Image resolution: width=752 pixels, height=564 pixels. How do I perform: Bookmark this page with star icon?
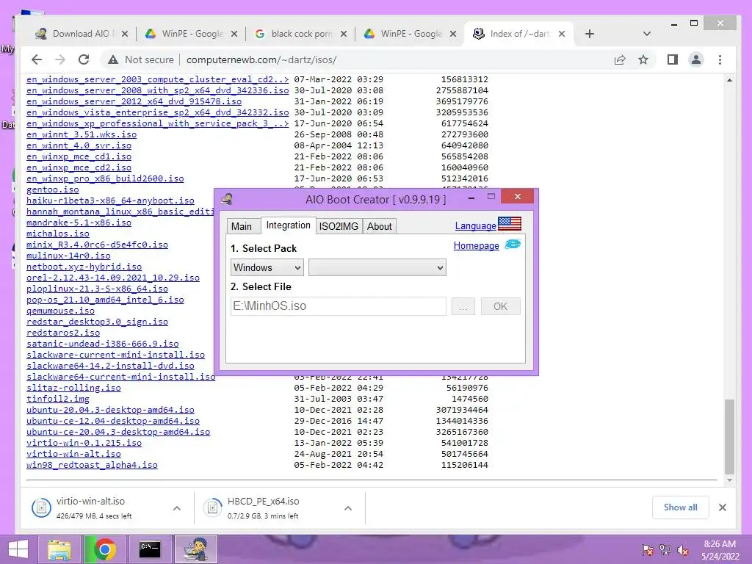(643, 59)
